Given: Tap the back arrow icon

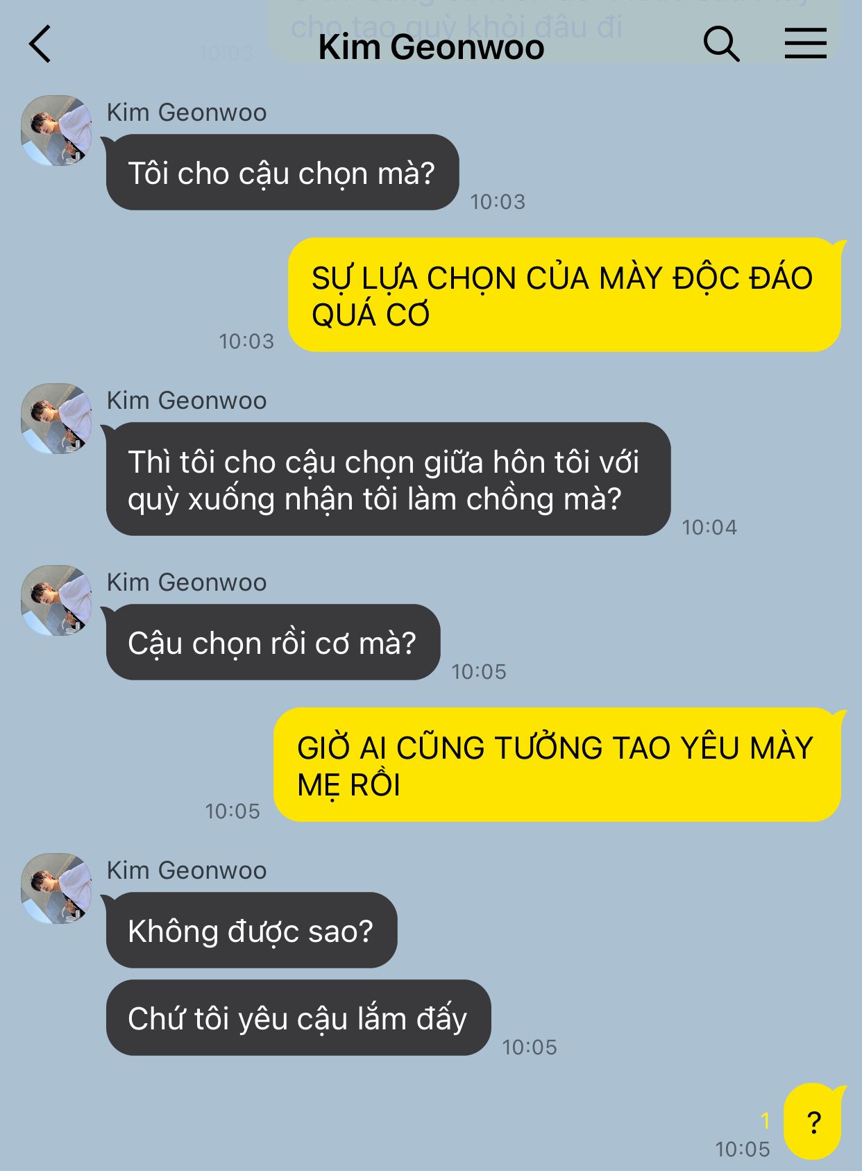Looking at the screenshot, I should coord(40,44).
